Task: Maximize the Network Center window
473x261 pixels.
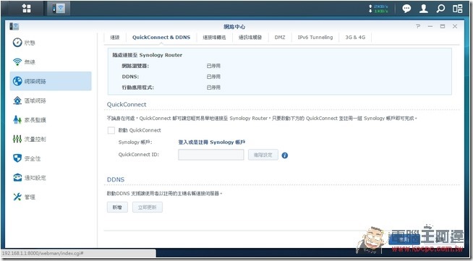Action: tap(443, 26)
